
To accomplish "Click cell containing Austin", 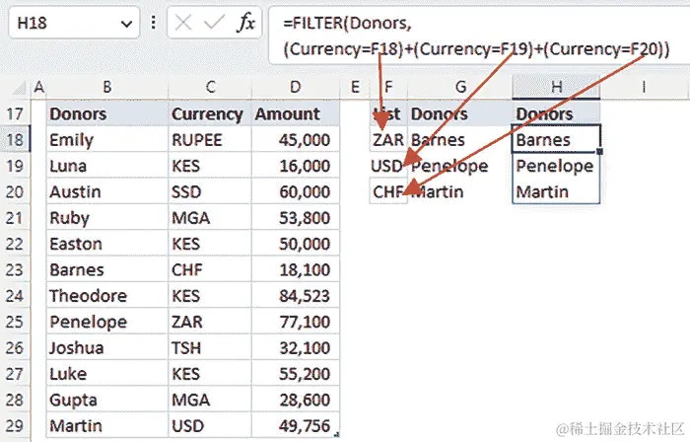I will tap(106, 192).
